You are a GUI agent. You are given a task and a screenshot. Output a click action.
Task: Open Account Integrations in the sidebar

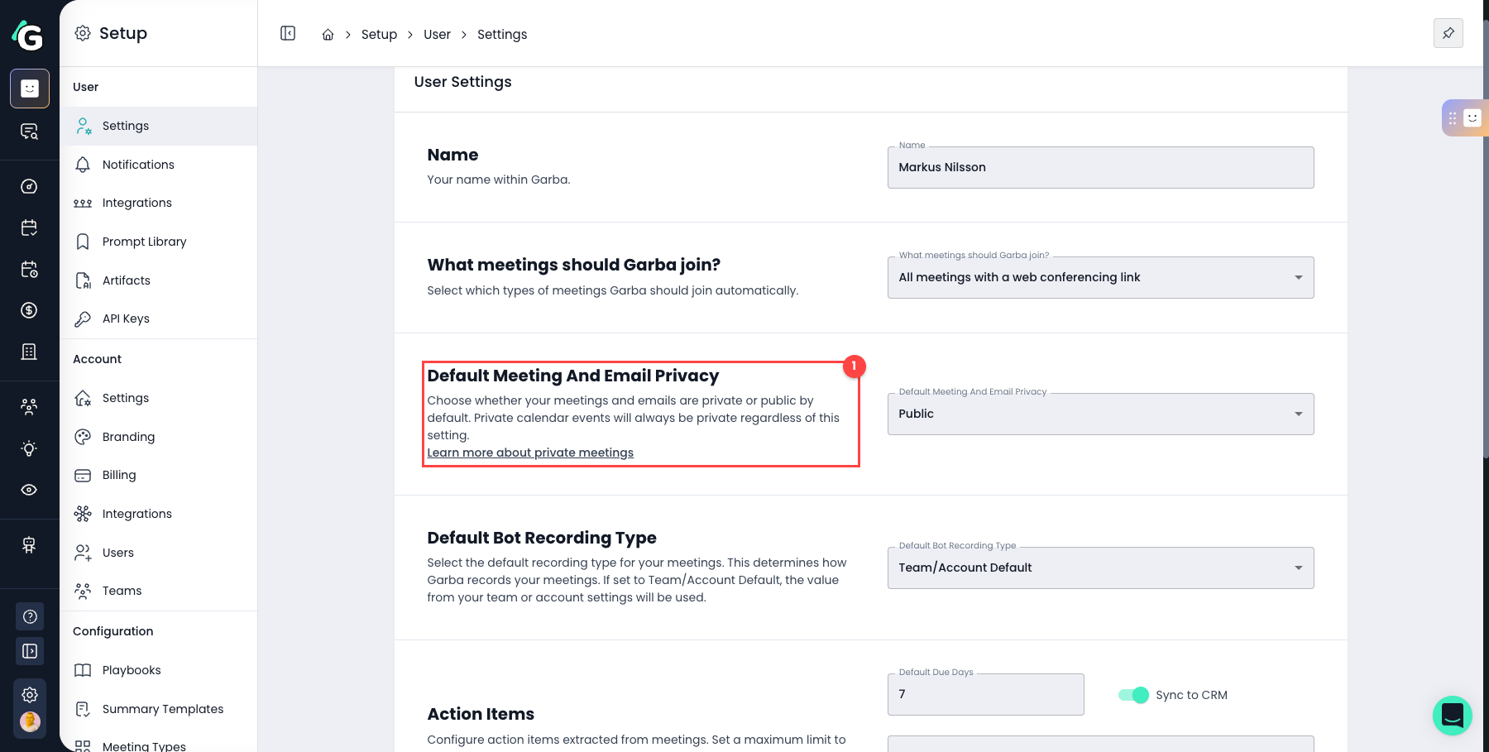[x=159, y=514]
